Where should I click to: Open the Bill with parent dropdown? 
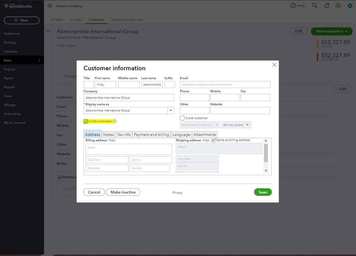click(x=237, y=125)
